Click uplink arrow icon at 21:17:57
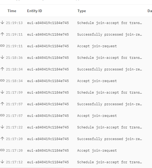152x168 pixels. click(x=2, y=104)
